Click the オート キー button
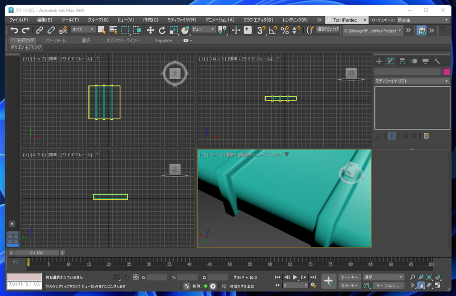This screenshot has height=296, width=456. pos(349,277)
